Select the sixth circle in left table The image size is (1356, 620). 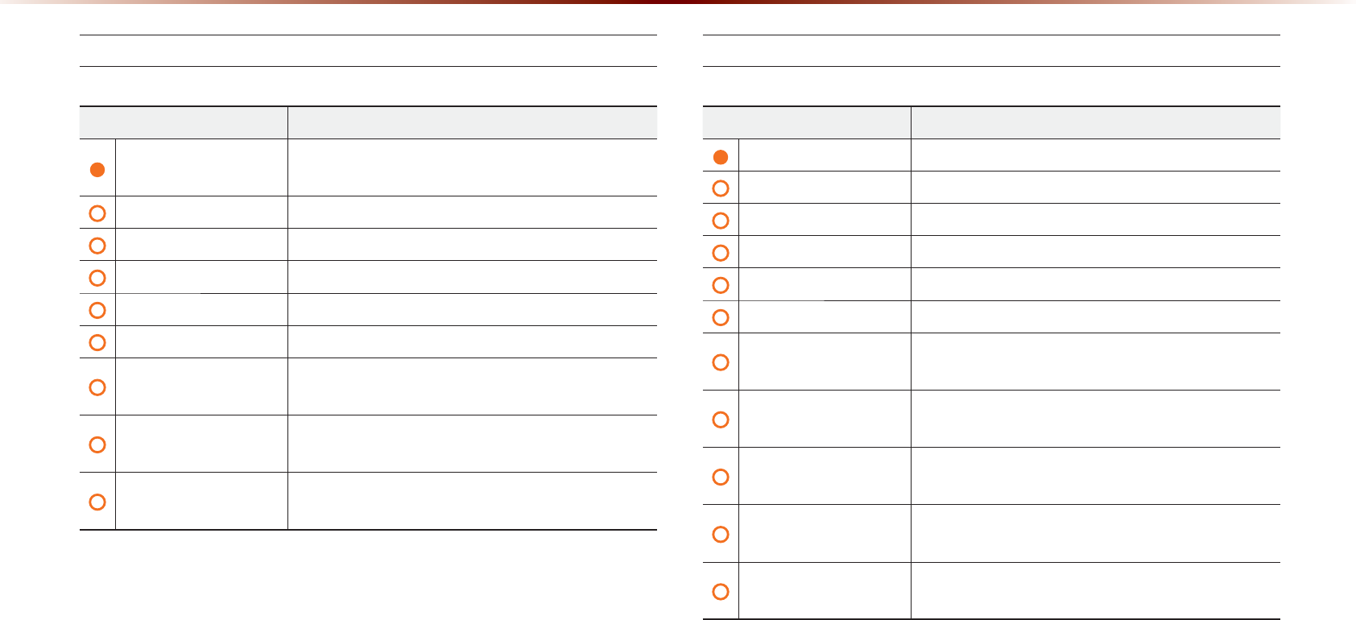coord(97,342)
